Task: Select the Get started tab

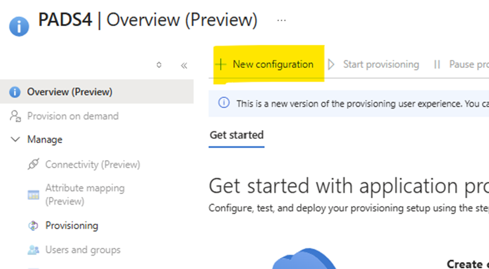Action: pos(236,135)
